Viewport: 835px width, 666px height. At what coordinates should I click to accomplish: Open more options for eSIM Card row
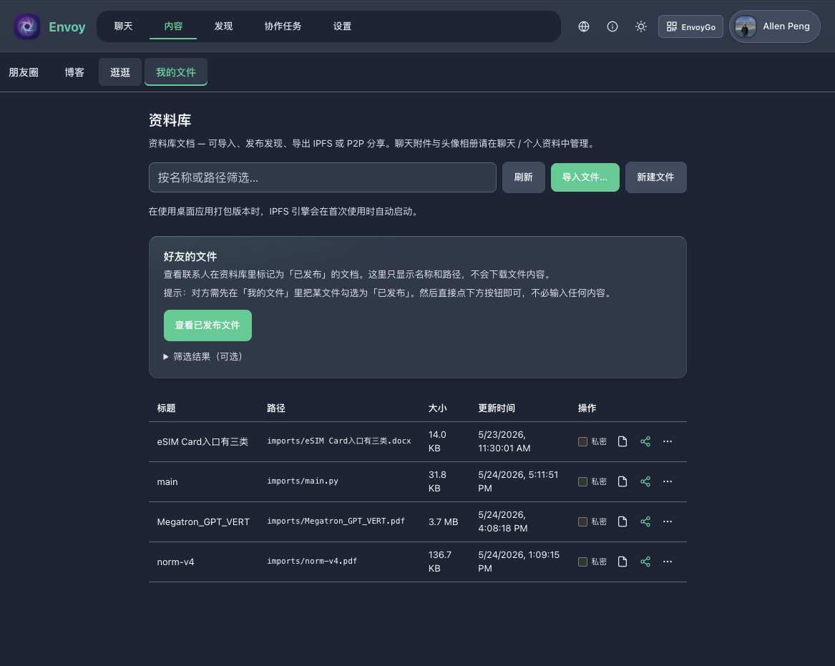click(668, 441)
